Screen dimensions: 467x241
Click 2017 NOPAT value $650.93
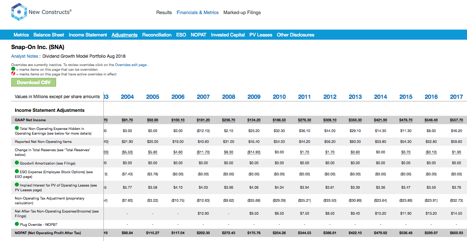[x=457, y=233]
